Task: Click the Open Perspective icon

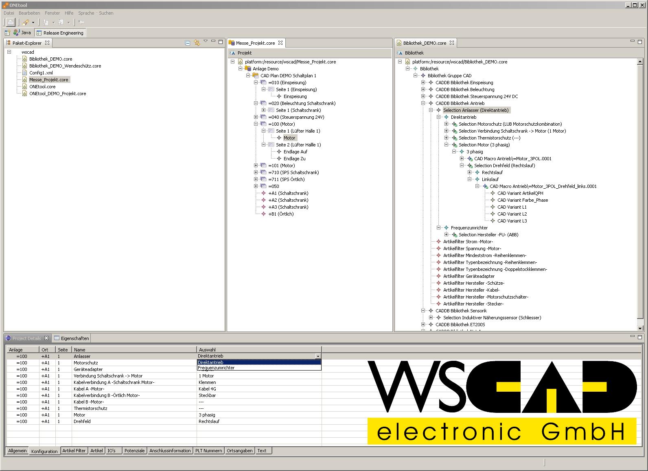Action: pos(7,33)
